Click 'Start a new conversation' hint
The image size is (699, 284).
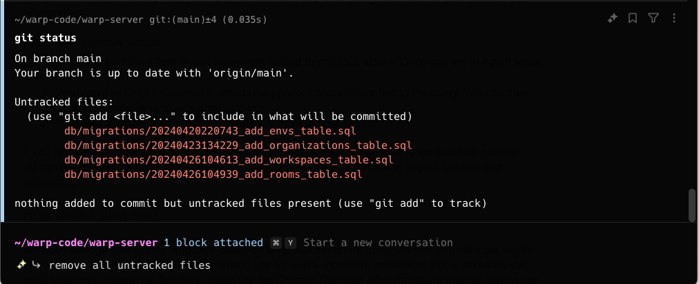click(x=378, y=243)
